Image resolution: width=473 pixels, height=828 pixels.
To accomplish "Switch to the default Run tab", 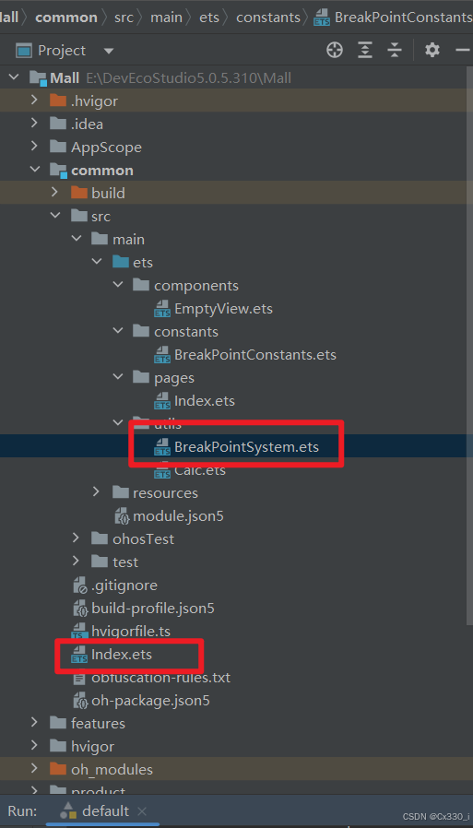I will tap(106, 810).
